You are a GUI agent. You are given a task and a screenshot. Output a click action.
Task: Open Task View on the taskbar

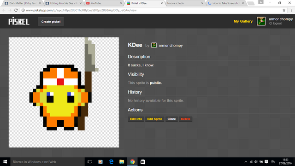pyautogui.click(x=90, y=162)
